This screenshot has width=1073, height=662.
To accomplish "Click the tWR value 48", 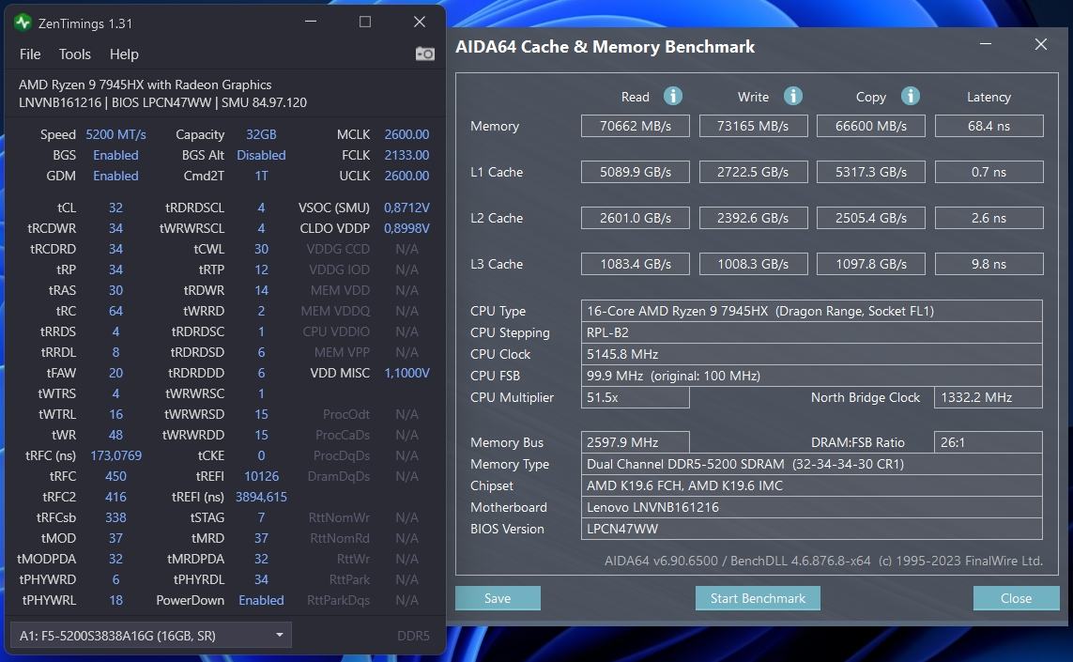I will pos(115,435).
